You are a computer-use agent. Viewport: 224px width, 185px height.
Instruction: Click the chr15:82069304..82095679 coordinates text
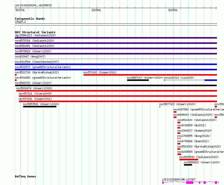33,5
